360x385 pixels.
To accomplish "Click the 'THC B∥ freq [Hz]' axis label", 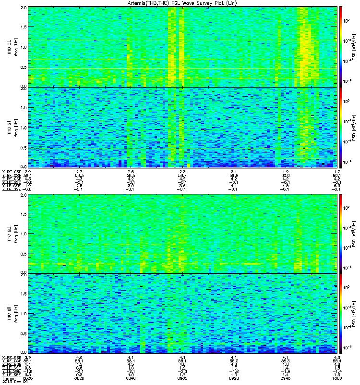I will click(12, 314).
